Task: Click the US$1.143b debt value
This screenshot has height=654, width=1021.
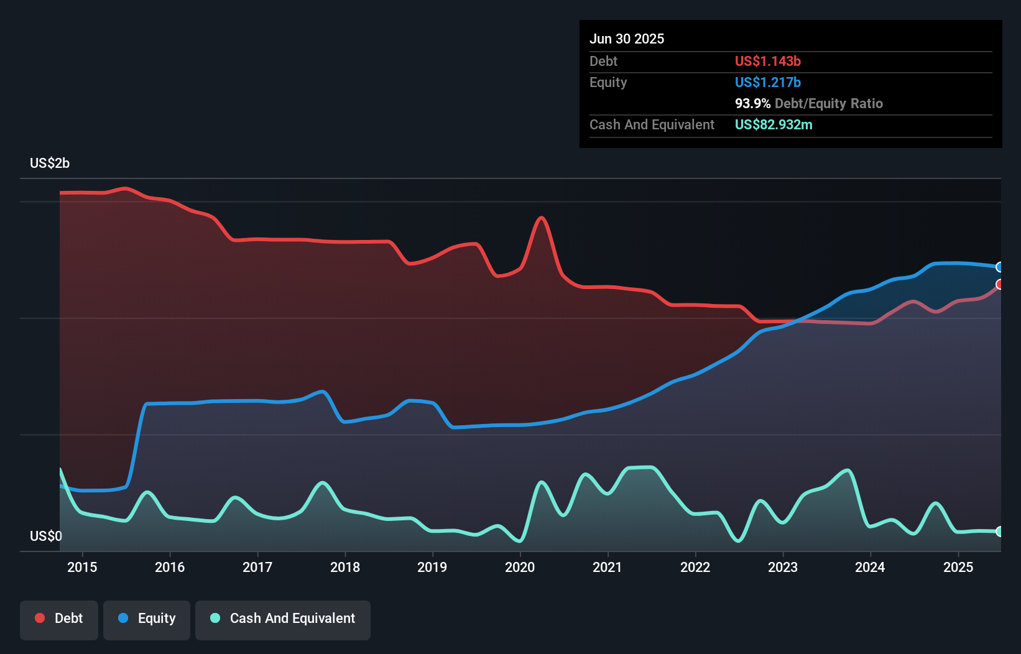Action: point(768,61)
